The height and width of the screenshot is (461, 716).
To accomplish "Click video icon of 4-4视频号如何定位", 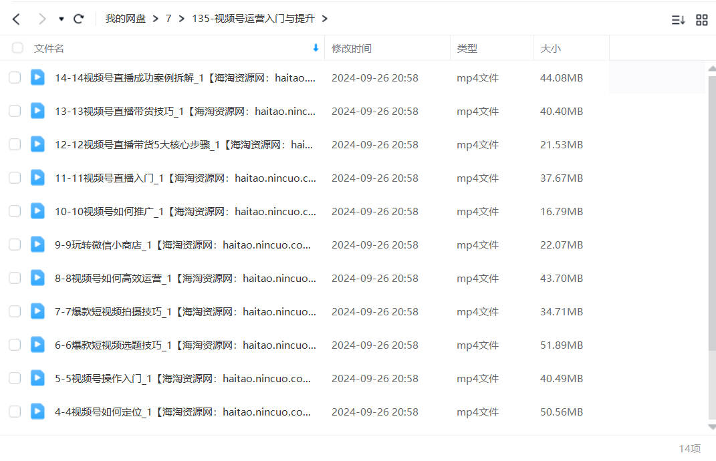I will click(x=37, y=412).
